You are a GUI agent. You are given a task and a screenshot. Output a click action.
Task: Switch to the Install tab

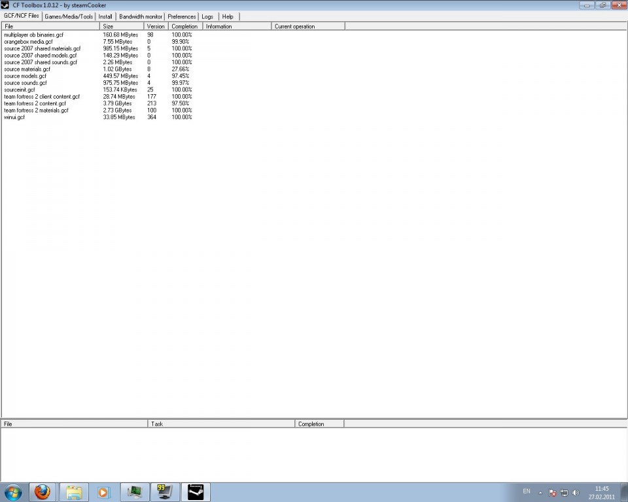pos(105,16)
